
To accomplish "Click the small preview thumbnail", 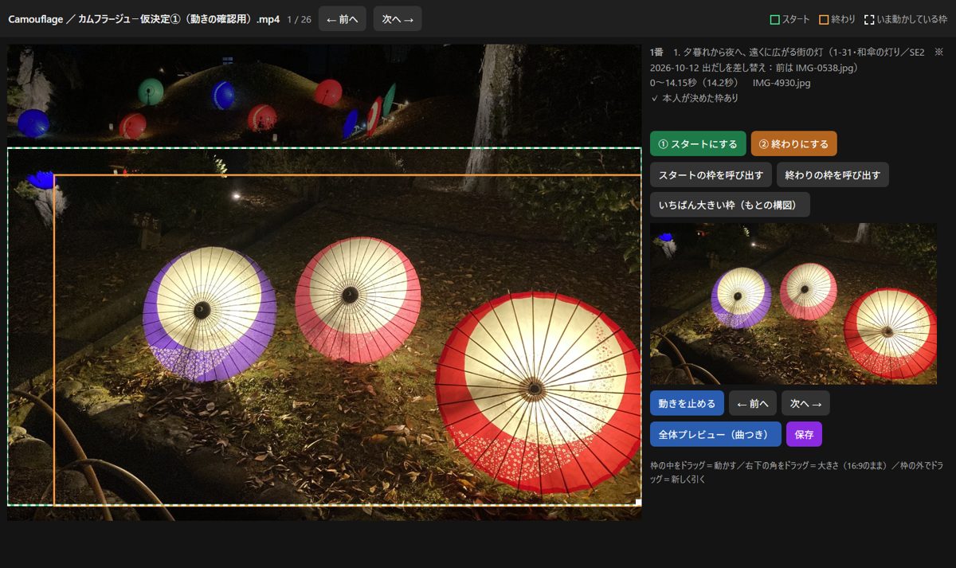I will coord(793,304).
